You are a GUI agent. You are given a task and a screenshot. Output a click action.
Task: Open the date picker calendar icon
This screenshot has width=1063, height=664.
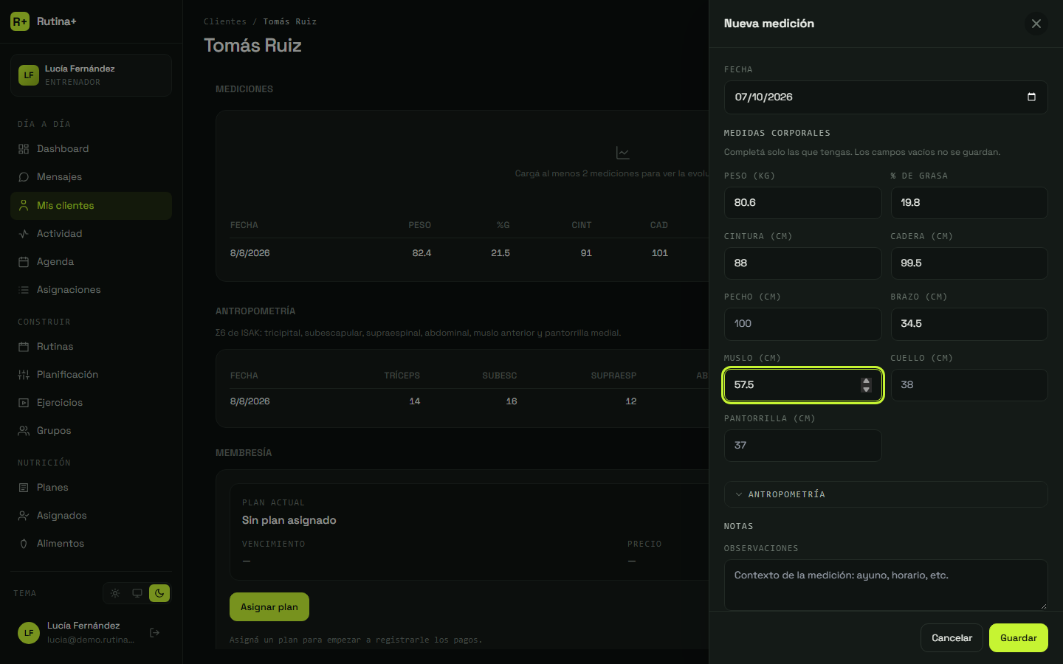1031,97
